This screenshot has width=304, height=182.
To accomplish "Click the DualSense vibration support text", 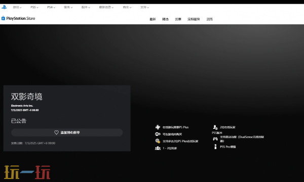I will coord(242,139).
